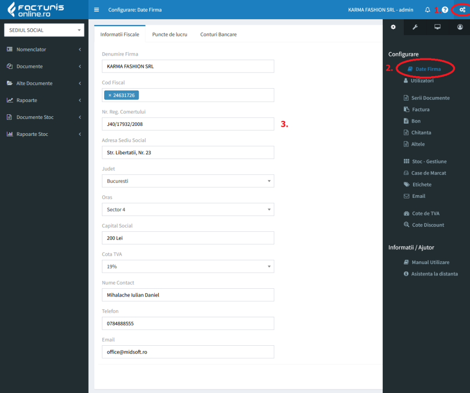Open Documente menu item

click(44, 66)
